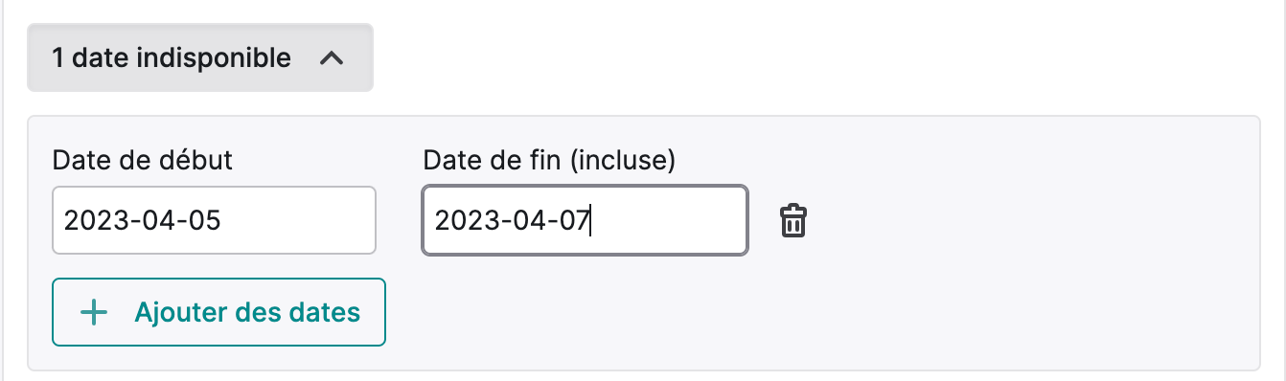The height and width of the screenshot is (381, 1286).
Task: Focus the Date de fin (incluse) field
Action: click(x=585, y=221)
